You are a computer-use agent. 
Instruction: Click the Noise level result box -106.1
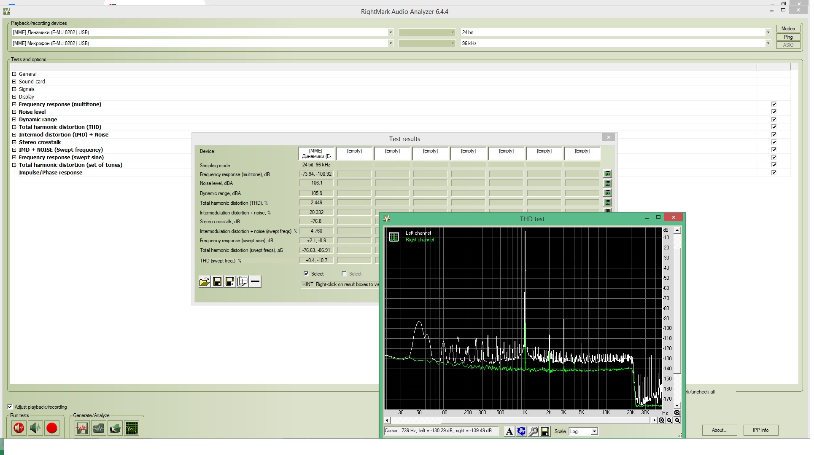pos(316,183)
